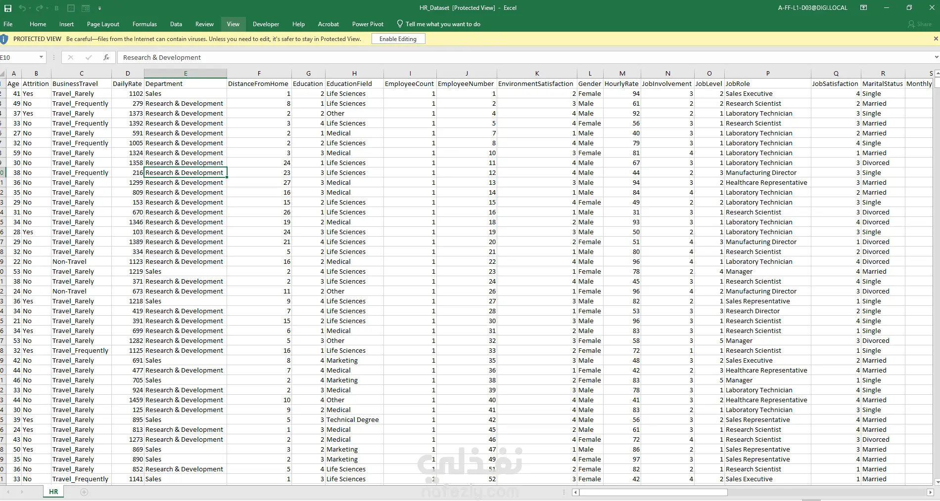This screenshot has width=940, height=501.
Task: Click the Name Box showing E10
Action: 19,57
